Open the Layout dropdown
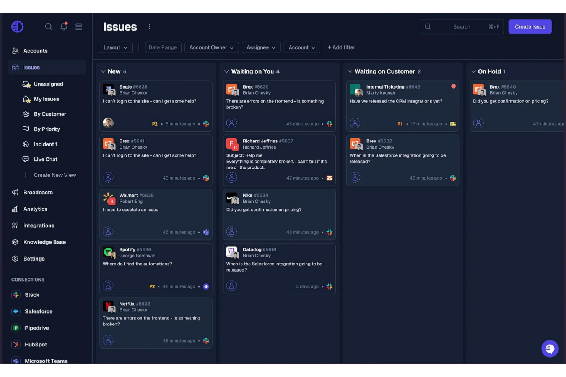 click(115, 47)
